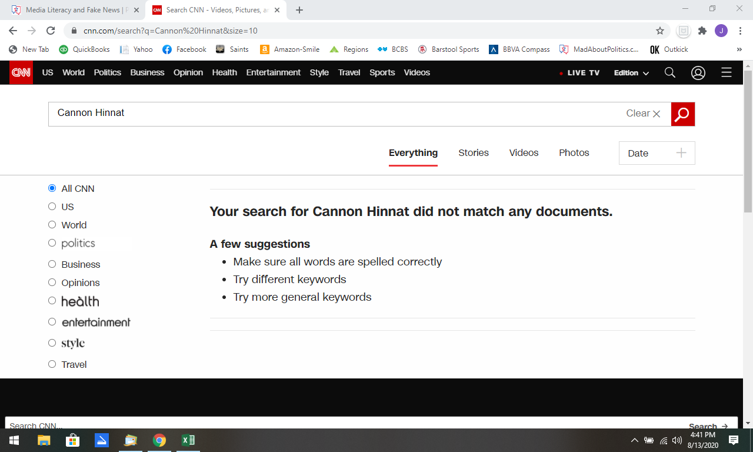Click the browser address bar URL
This screenshot has height=452, width=753.
pyautogui.click(x=171, y=31)
